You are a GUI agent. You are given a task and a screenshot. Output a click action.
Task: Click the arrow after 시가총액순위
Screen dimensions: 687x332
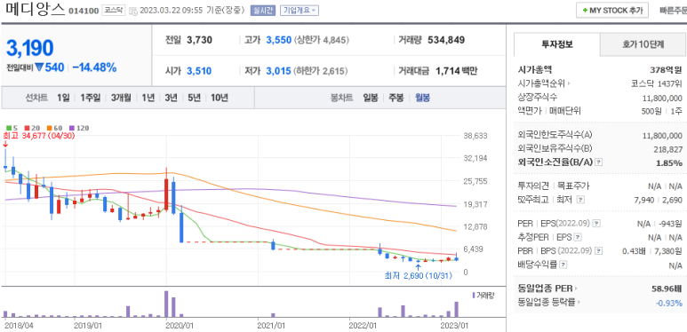tap(569, 84)
